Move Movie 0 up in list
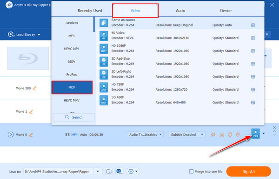Viewport: 279px width, 179px height. point(274,131)
